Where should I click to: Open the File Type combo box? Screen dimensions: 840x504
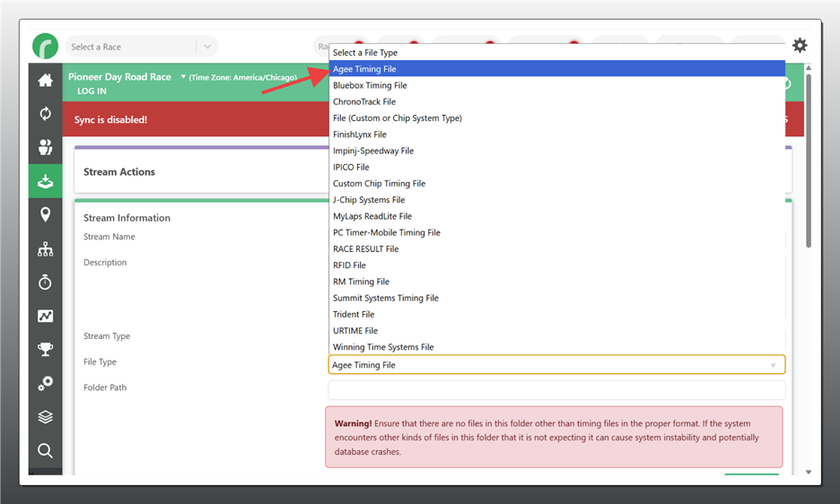pyautogui.click(x=556, y=365)
